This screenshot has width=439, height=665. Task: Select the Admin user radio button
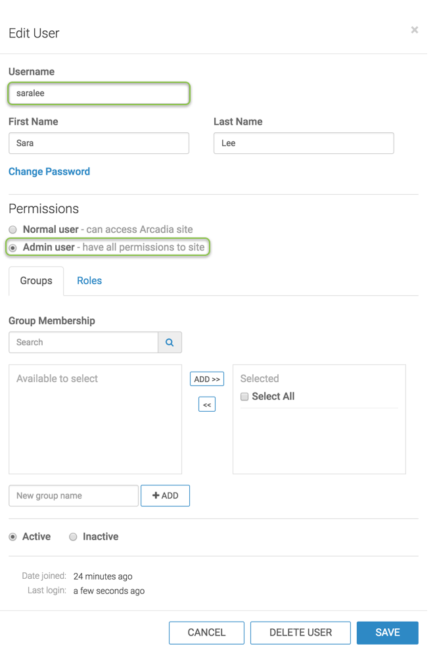pos(12,248)
